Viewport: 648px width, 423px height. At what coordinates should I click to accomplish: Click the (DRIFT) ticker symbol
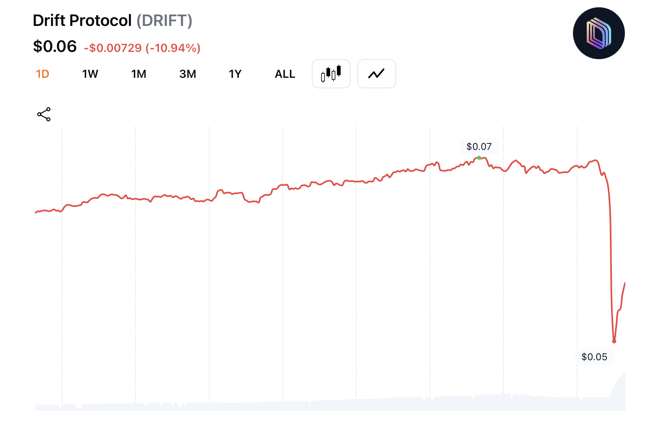click(x=164, y=21)
